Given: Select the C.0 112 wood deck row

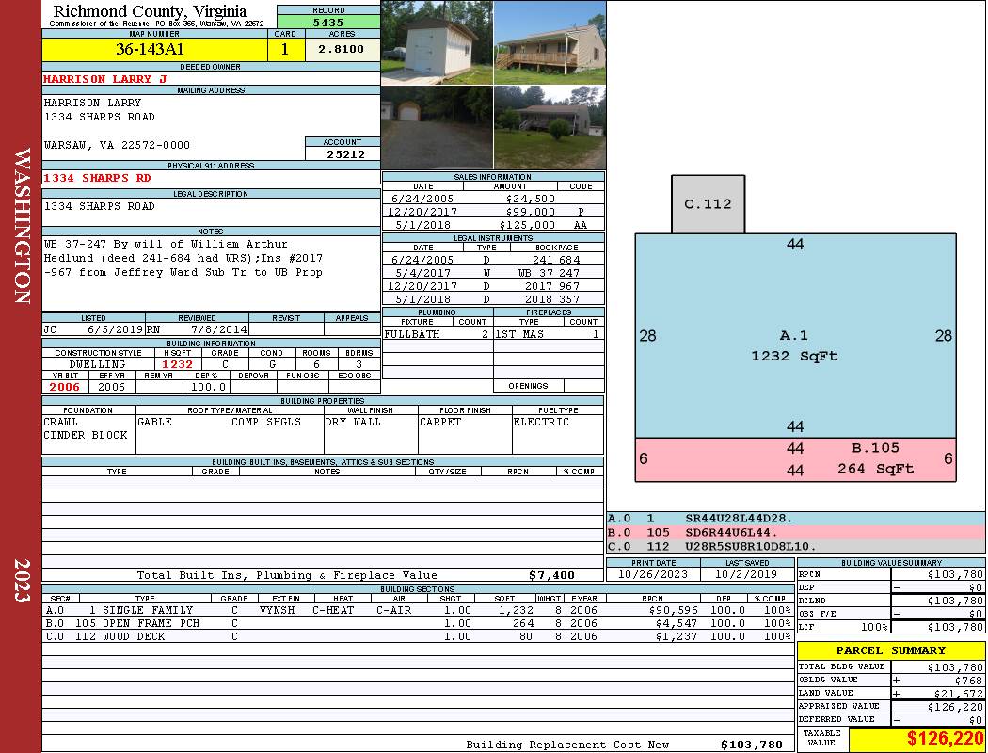Looking at the screenshot, I should 418,636.
